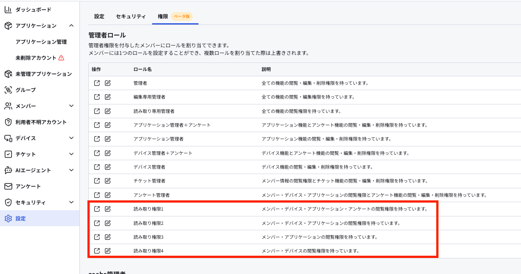Click the 読み取り権限4 role name
The height and width of the screenshot is (274, 521).
pos(148,251)
